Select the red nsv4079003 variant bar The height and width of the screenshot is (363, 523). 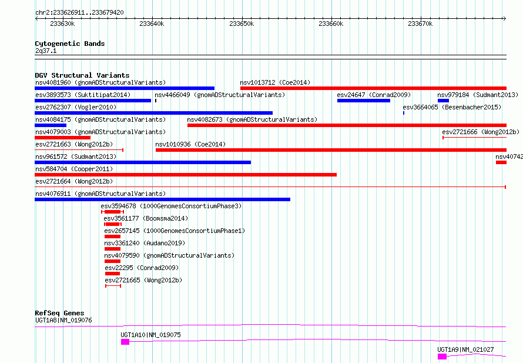(x=62, y=138)
